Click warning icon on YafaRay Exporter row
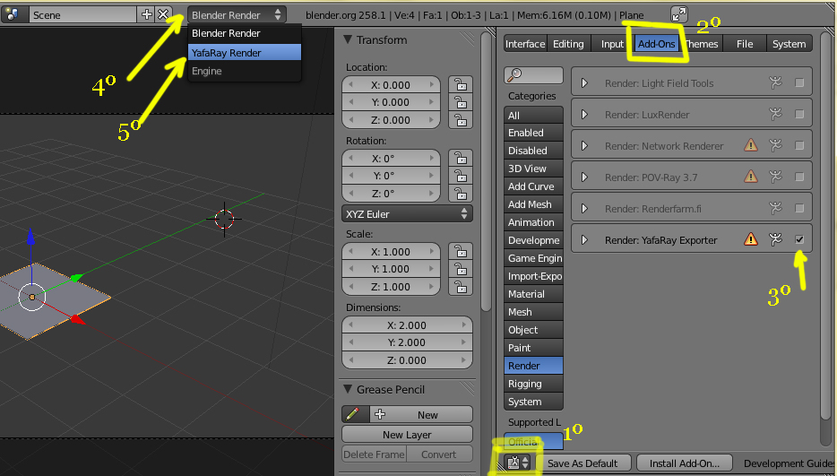Image resolution: width=837 pixels, height=476 pixels. (x=751, y=239)
